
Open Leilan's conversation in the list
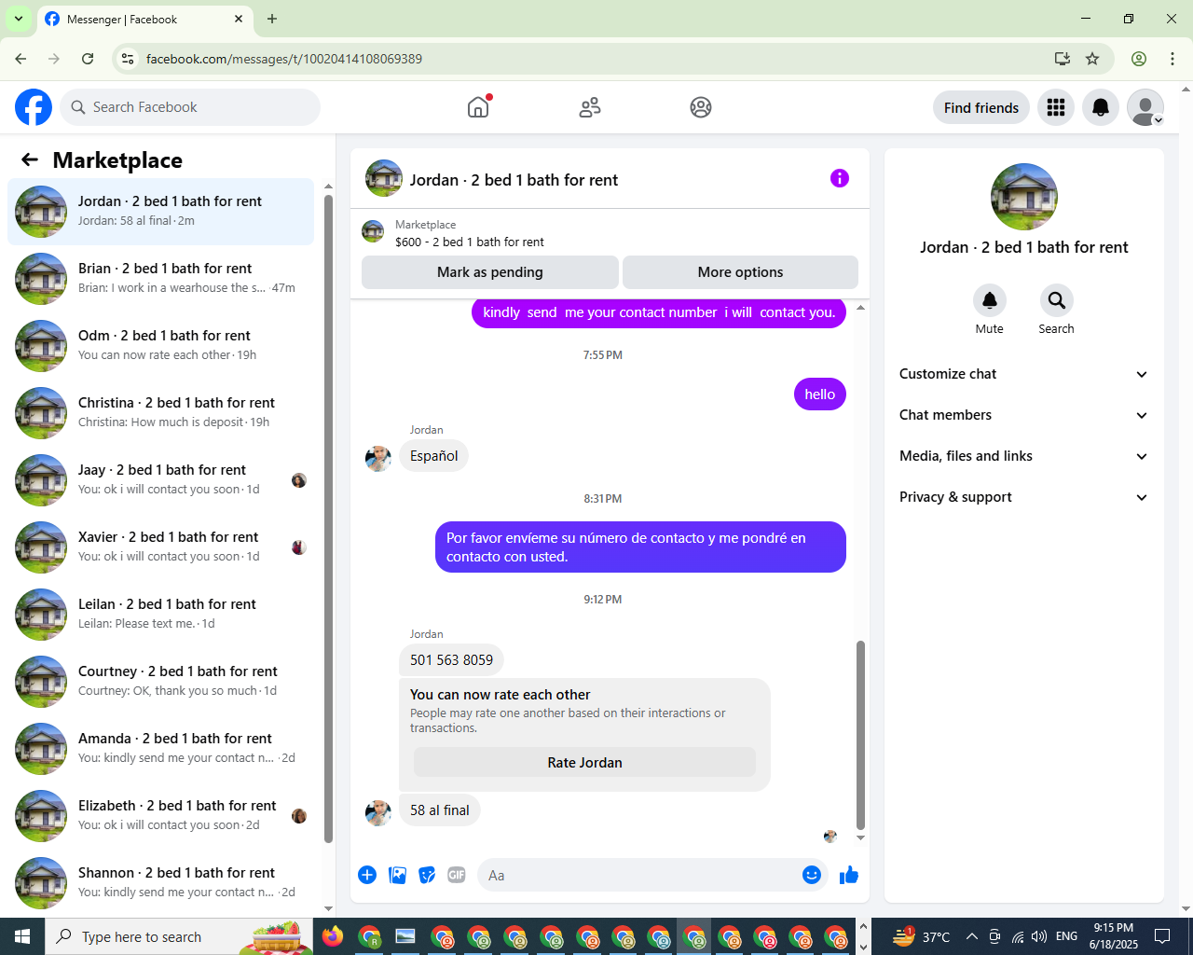coord(161,615)
